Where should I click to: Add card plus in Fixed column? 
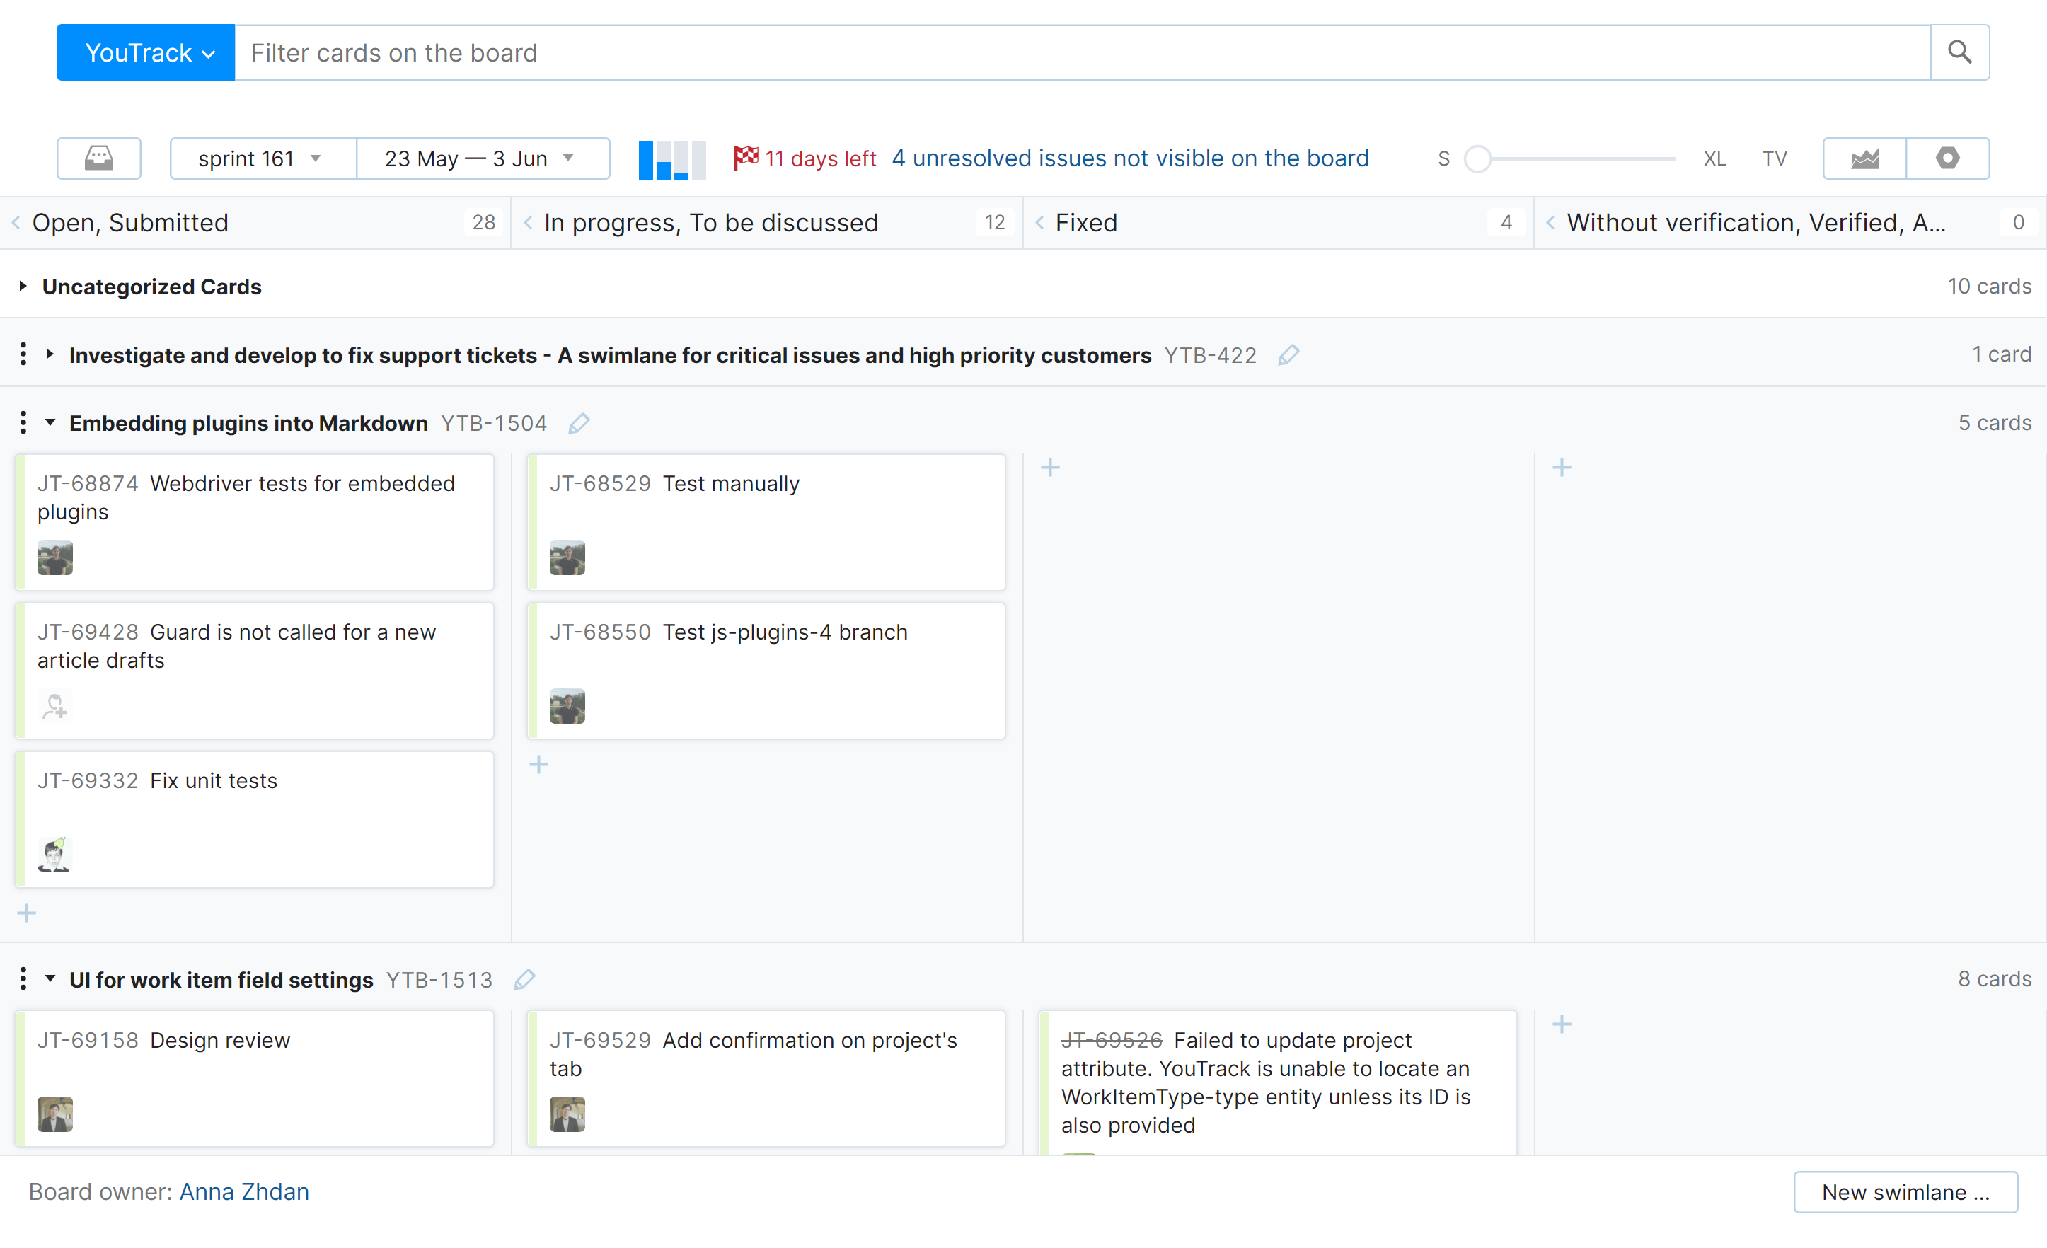pyautogui.click(x=1050, y=467)
